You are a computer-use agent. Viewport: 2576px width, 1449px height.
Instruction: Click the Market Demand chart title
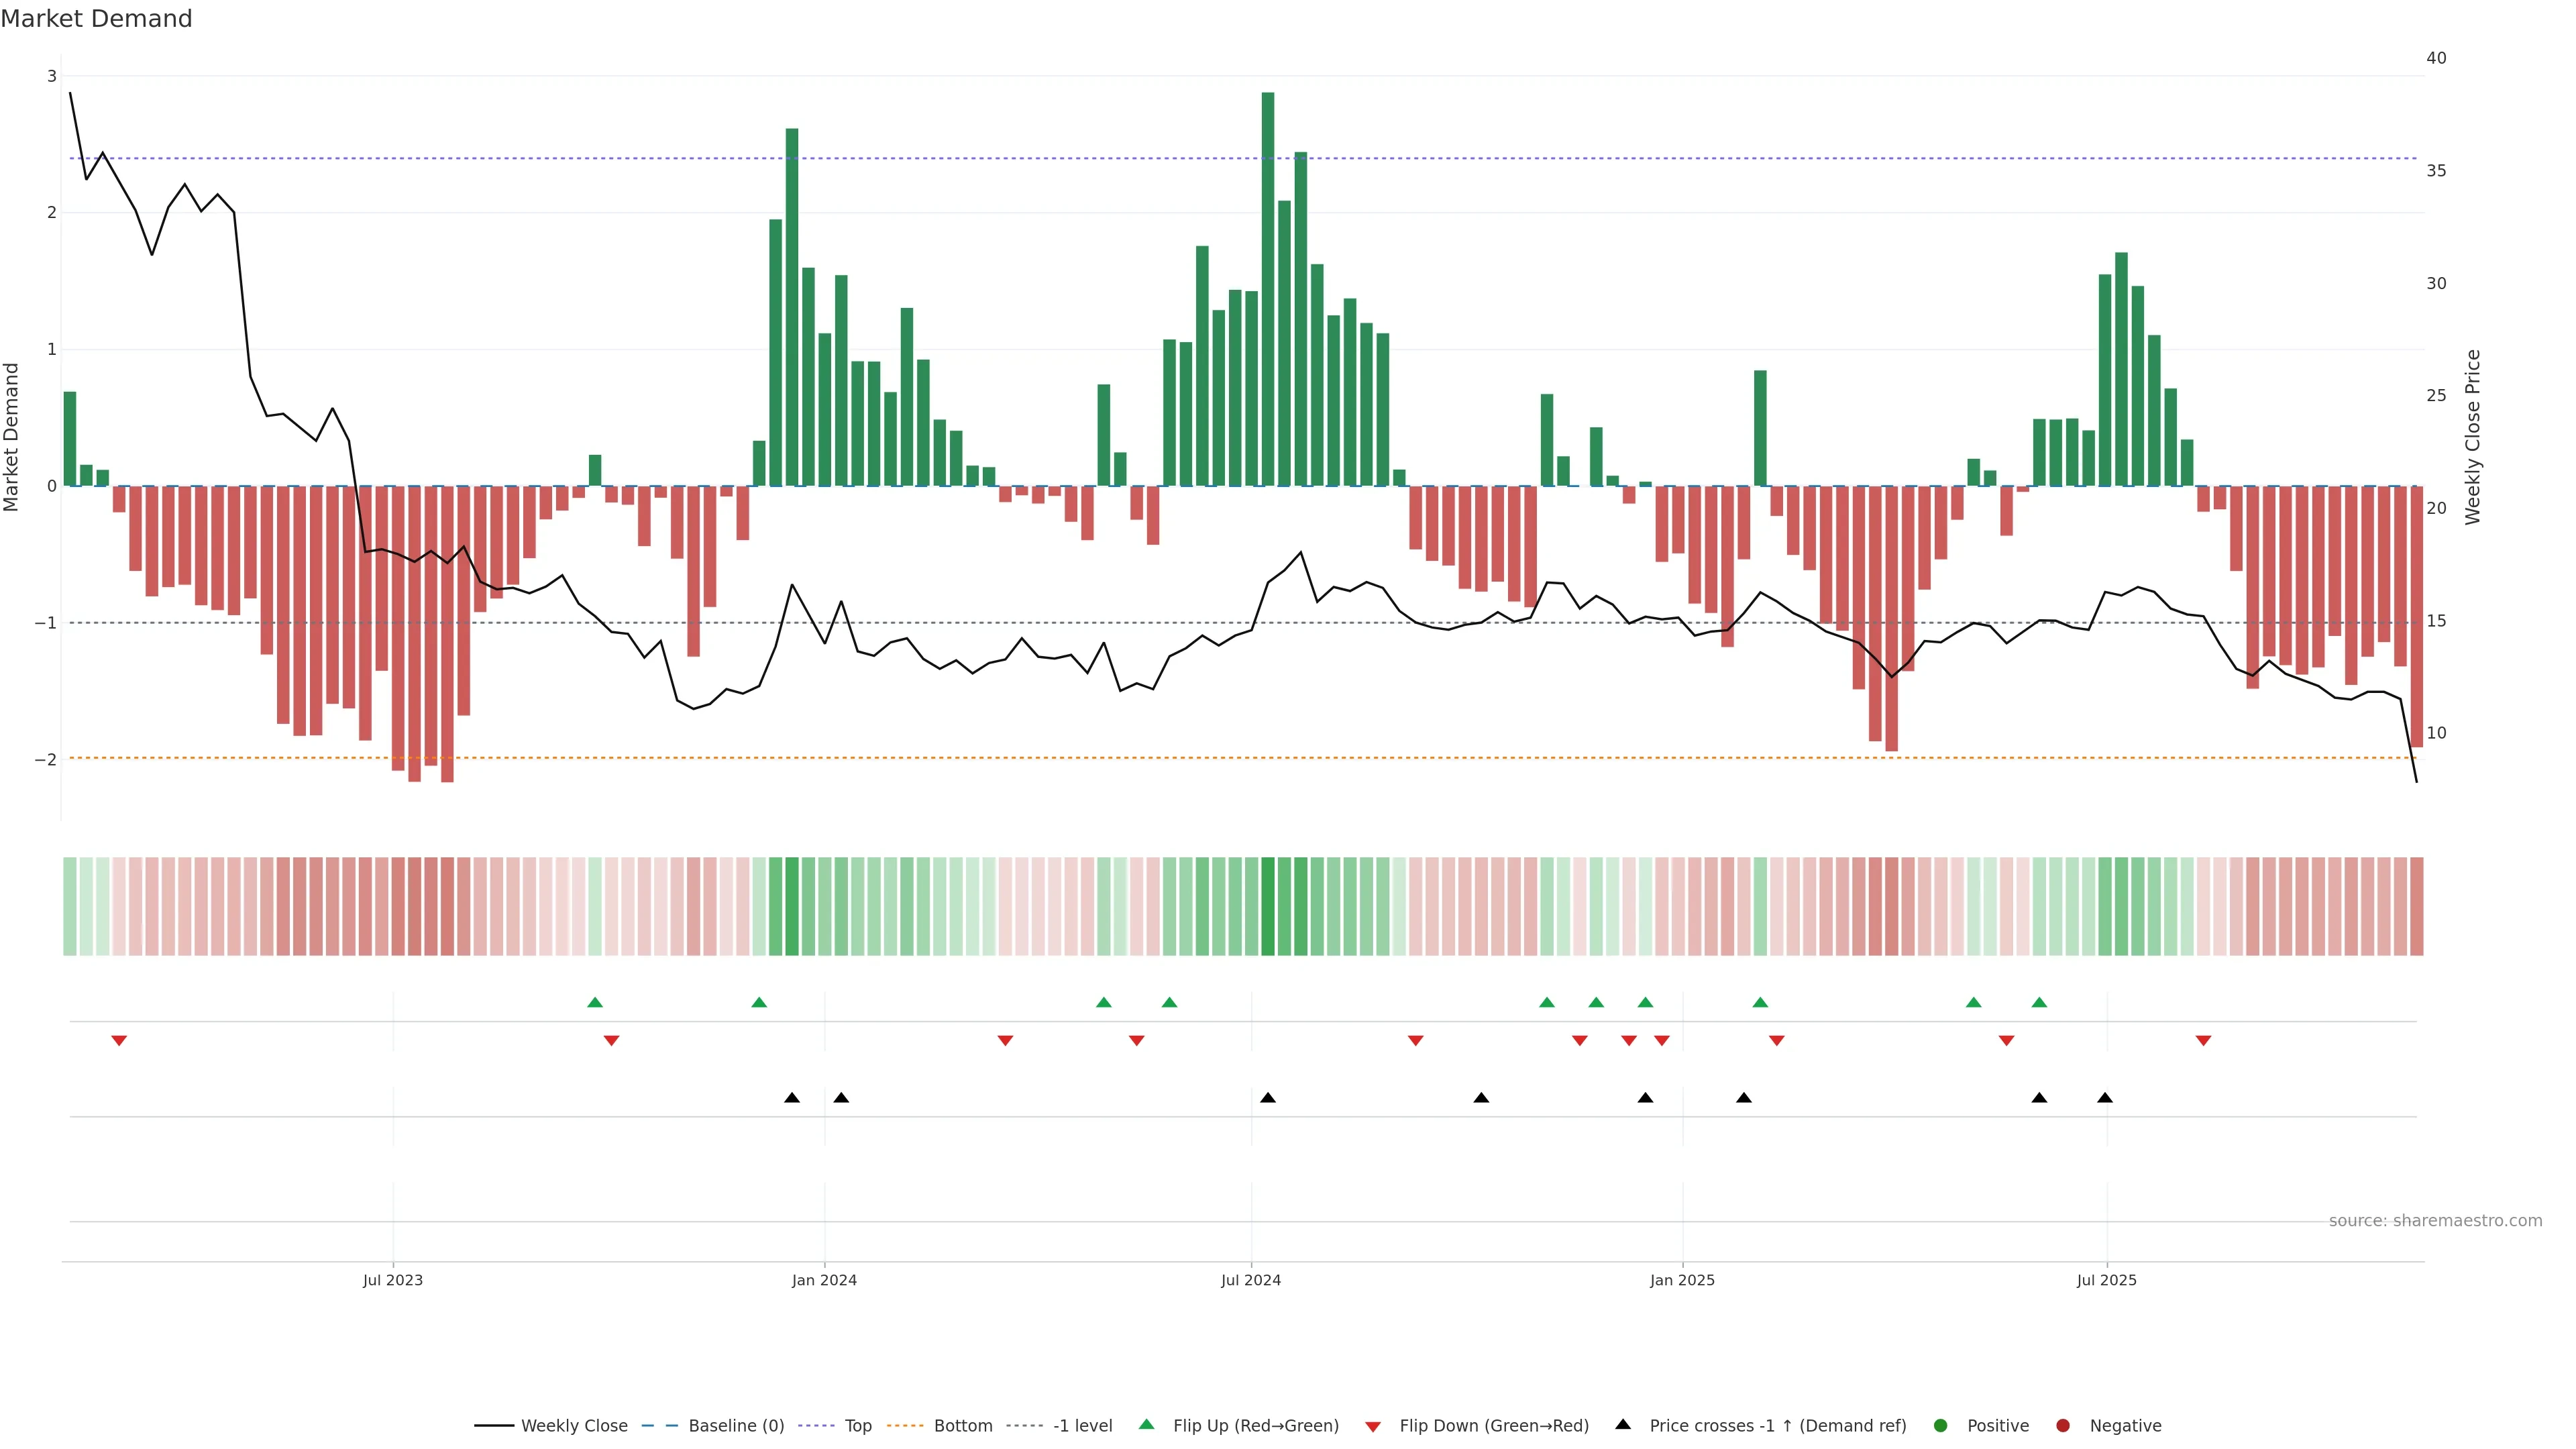(x=96, y=19)
